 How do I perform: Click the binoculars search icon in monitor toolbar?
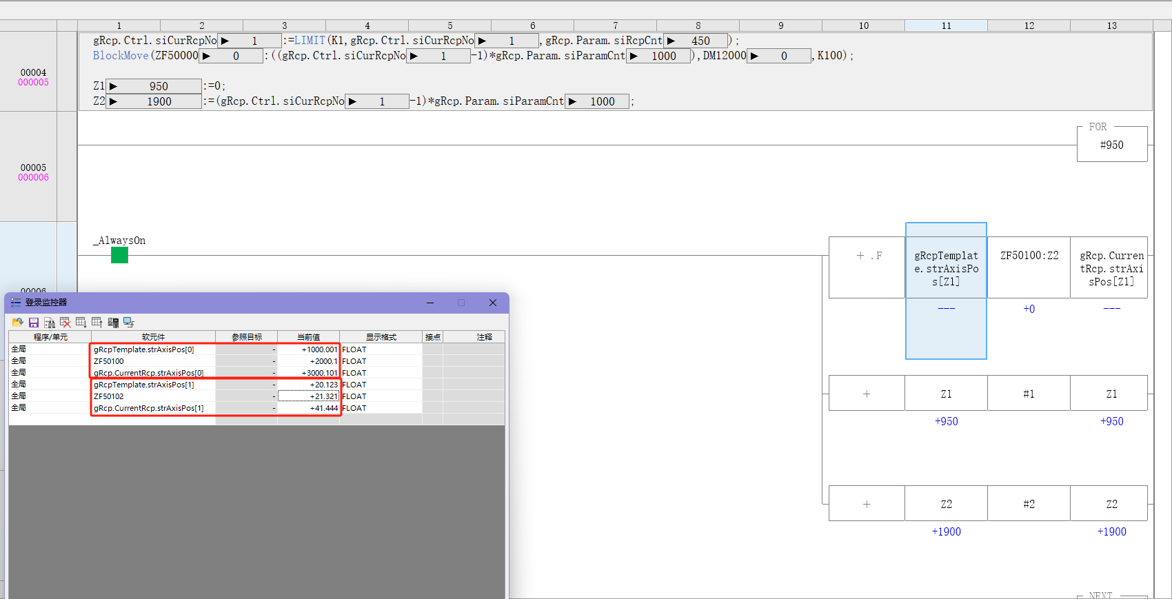pyautogui.click(x=50, y=323)
